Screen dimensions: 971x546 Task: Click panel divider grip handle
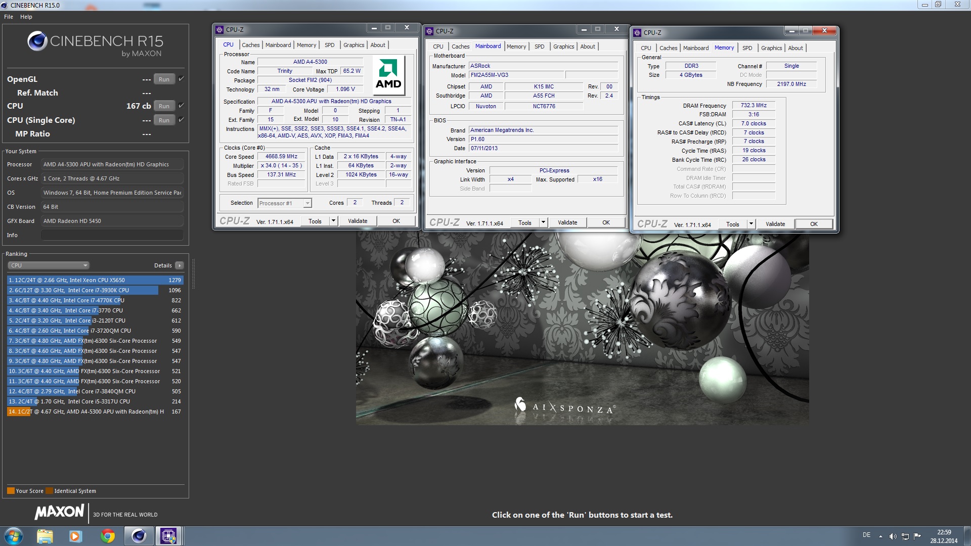[x=193, y=274]
